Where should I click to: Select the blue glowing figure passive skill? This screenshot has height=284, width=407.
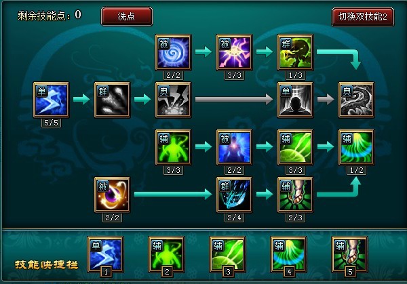click(234, 147)
